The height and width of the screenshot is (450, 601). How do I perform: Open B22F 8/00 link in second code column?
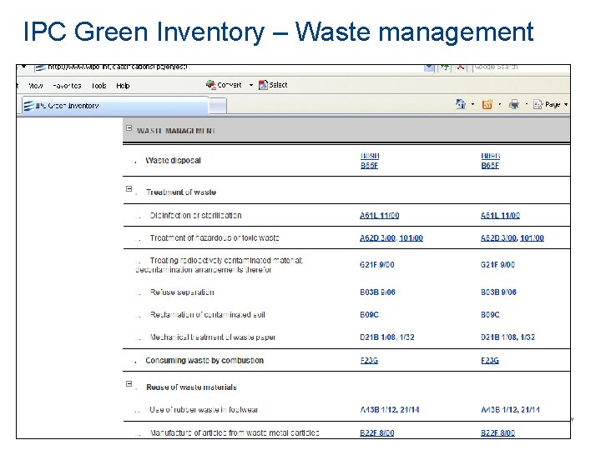[x=497, y=433]
